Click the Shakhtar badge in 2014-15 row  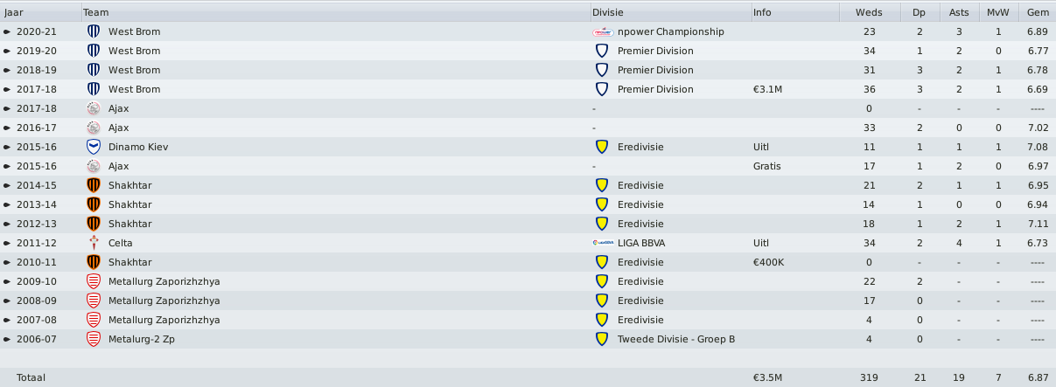pyautogui.click(x=94, y=185)
